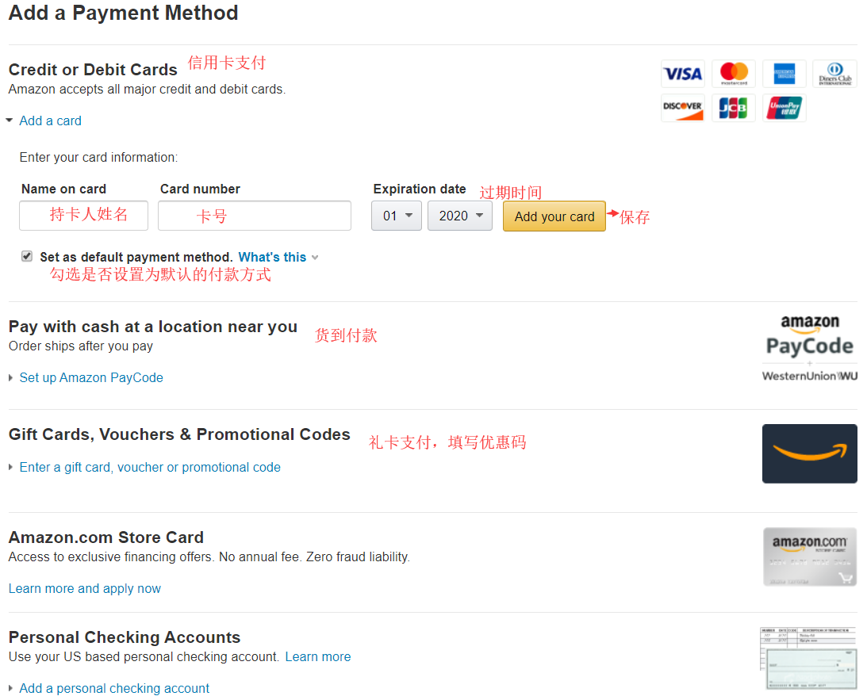
Task: Expand the What's this explanation
Action: click(x=278, y=257)
